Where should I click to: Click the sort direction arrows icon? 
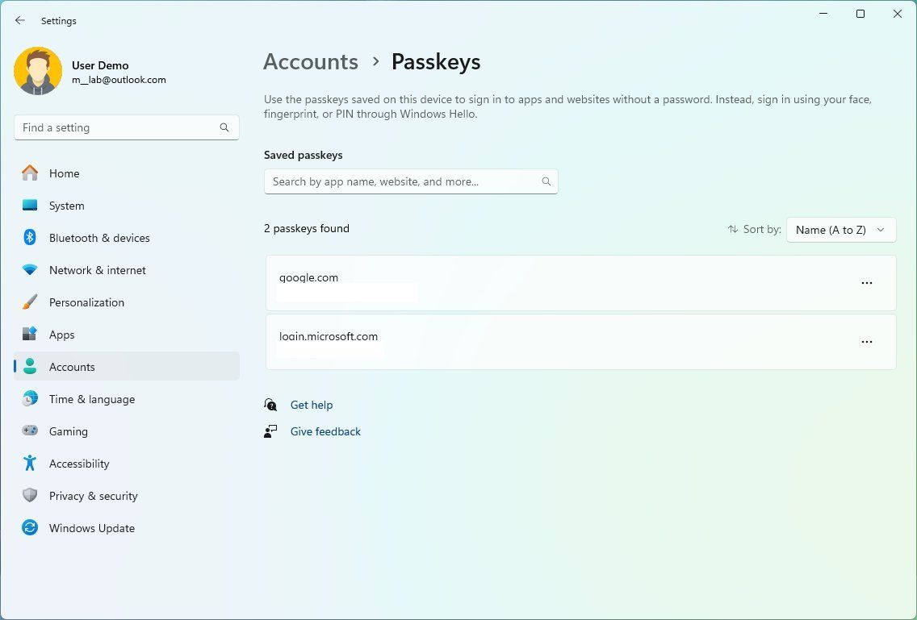click(x=732, y=229)
